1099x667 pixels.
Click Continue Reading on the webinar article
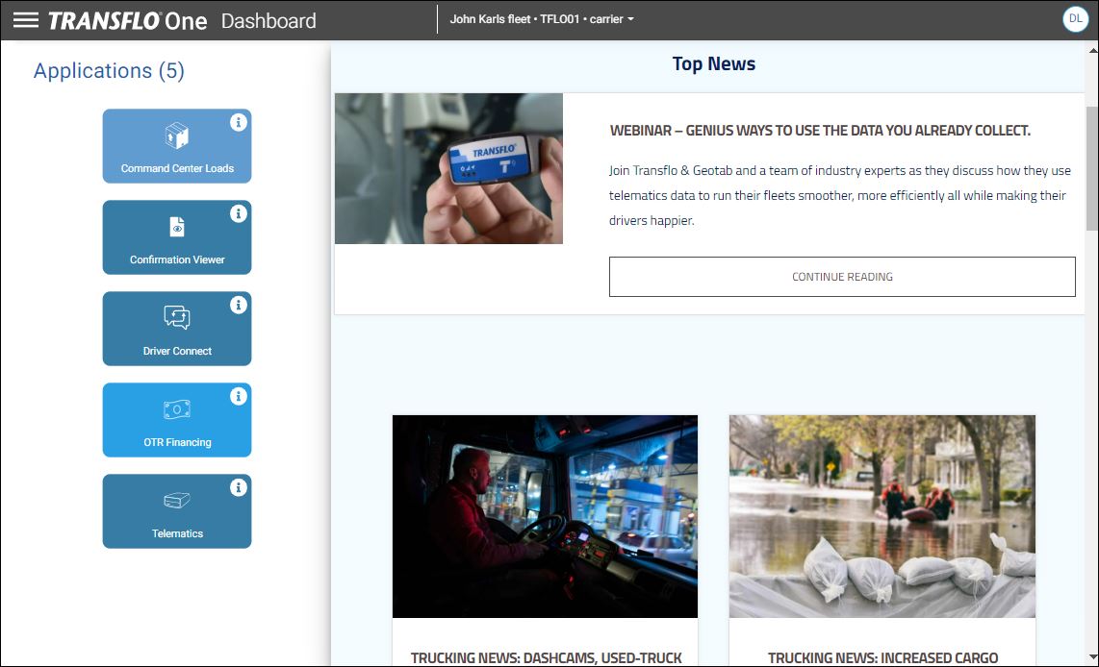coord(842,277)
